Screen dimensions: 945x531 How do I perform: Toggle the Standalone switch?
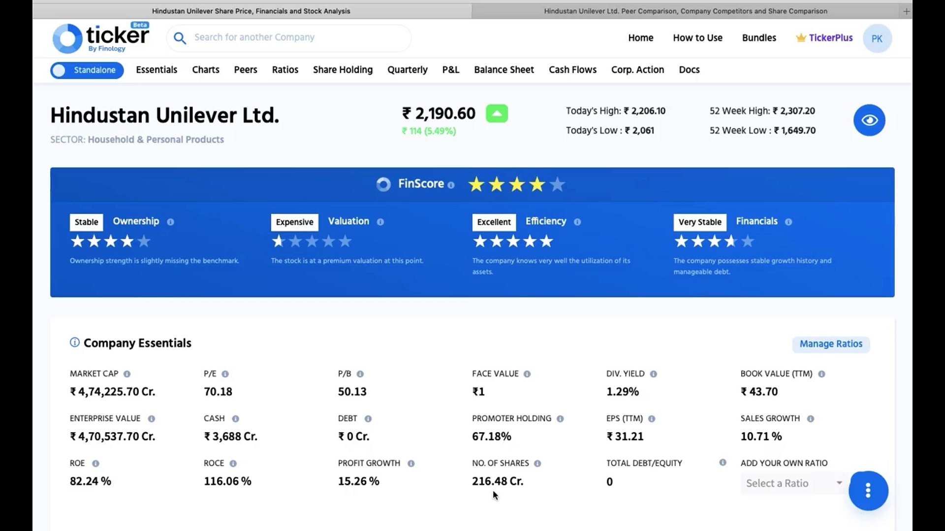click(87, 70)
